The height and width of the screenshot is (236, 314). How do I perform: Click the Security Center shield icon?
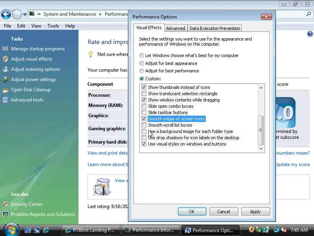(5, 204)
